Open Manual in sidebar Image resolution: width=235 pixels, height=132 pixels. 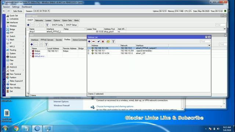pos(12,84)
